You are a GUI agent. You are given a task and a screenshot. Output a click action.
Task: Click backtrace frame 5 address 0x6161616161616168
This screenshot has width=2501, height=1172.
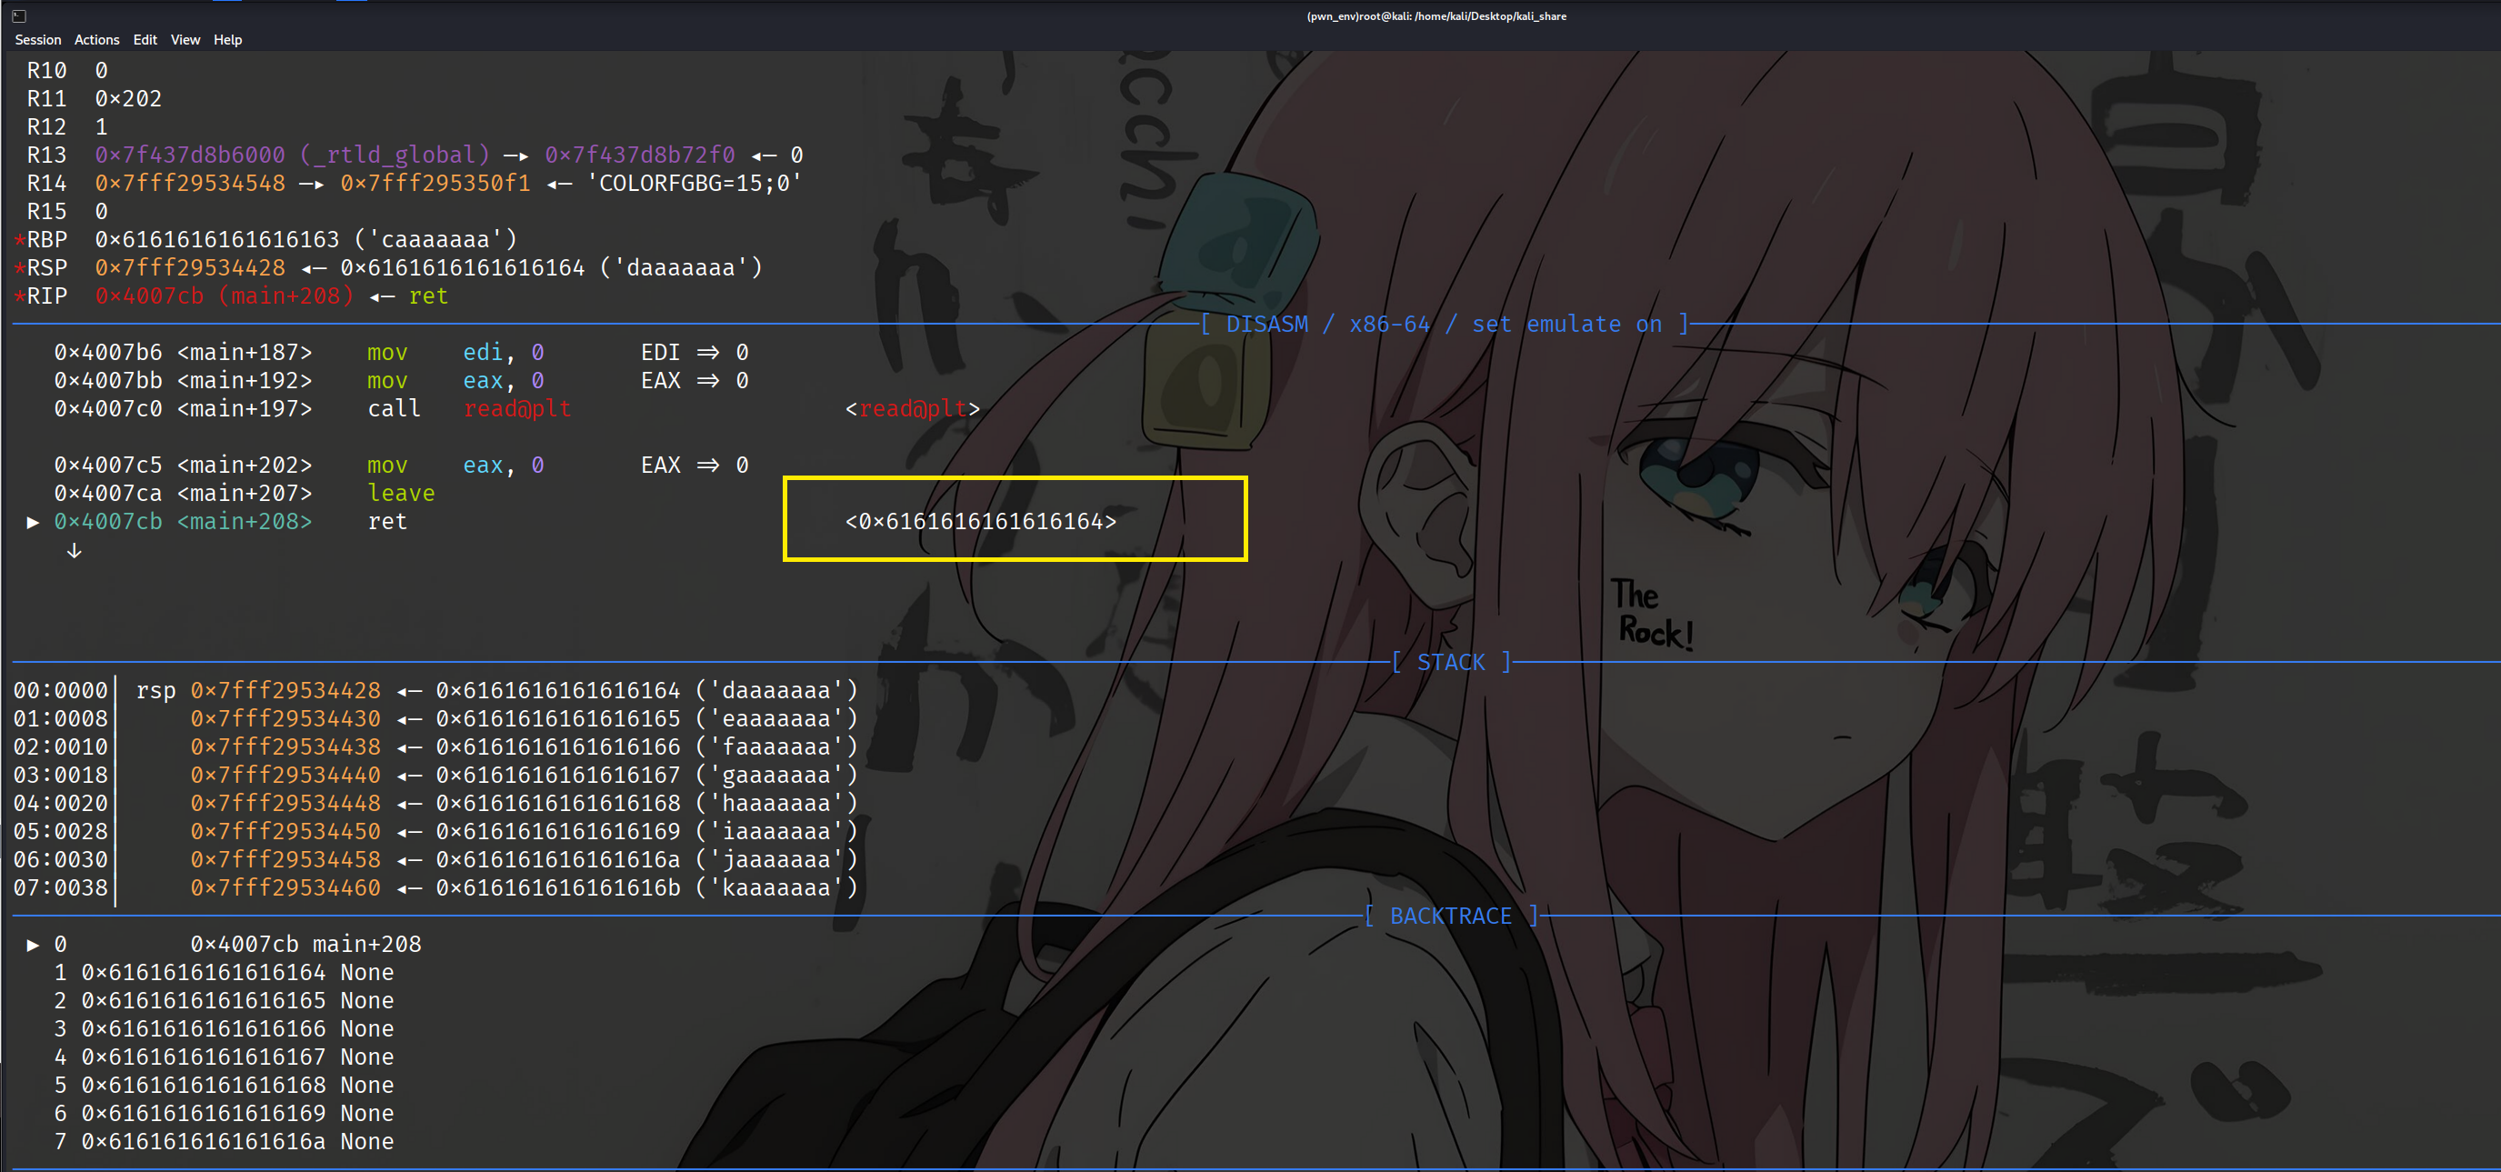pos(204,1085)
